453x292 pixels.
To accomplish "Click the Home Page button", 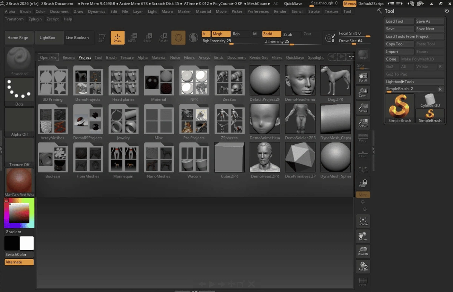I will (18, 38).
